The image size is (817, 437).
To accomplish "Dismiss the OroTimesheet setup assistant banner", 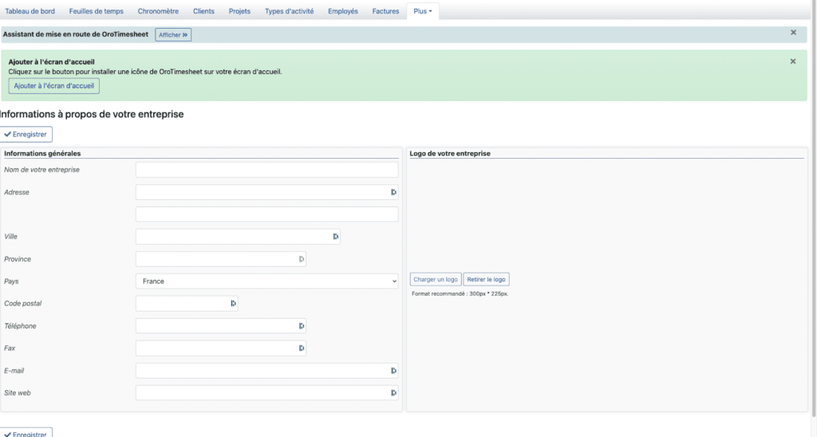I will pyautogui.click(x=793, y=33).
